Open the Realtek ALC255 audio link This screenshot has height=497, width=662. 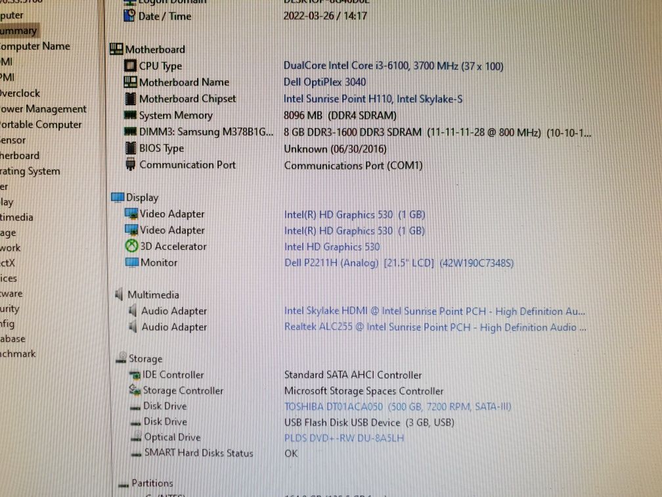[435, 327]
